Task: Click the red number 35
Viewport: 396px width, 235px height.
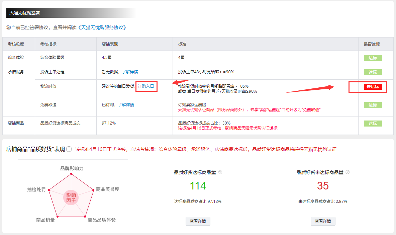Action: tap(323, 186)
